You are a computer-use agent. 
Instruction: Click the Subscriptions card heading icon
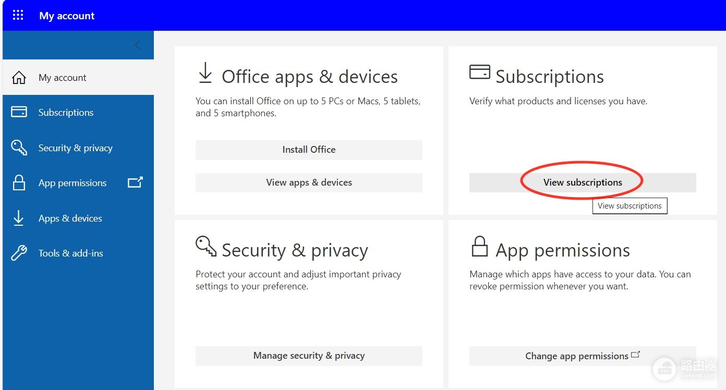[x=480, y=72]
